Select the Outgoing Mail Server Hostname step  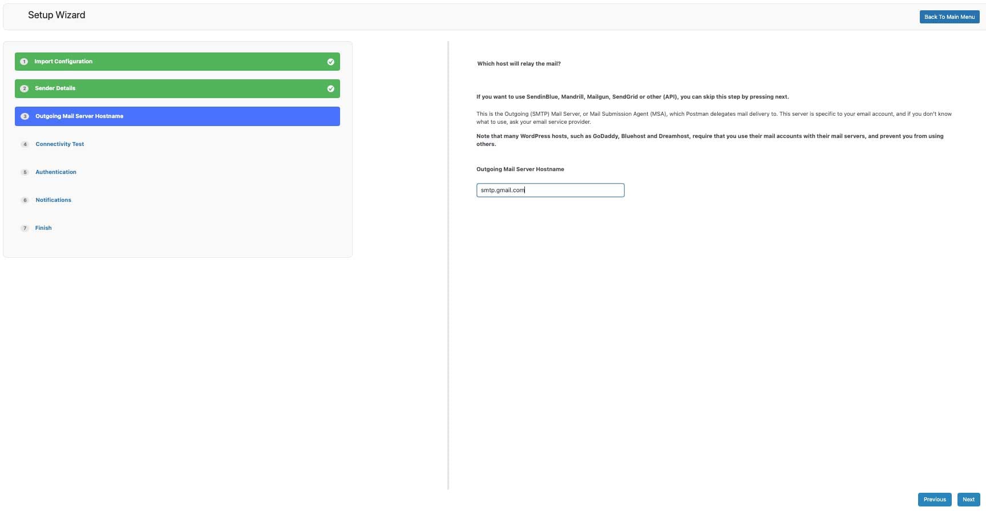(x=177, y=116)
